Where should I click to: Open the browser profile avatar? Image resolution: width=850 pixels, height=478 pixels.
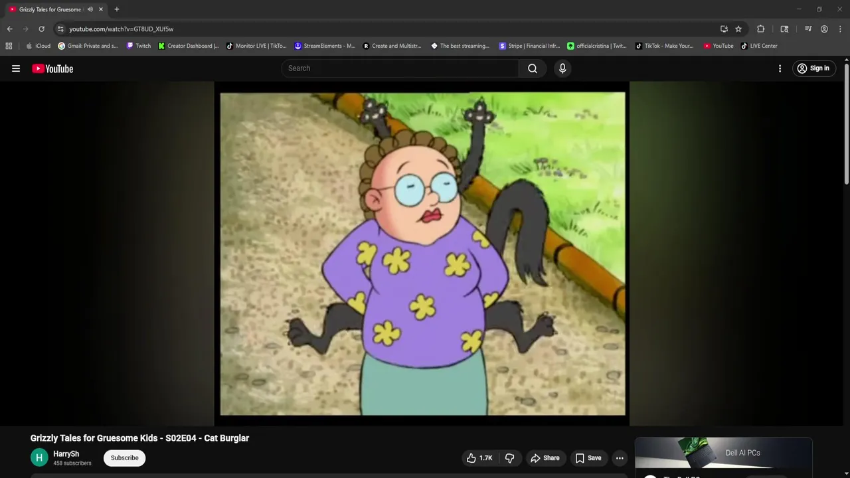pos(824,29)
